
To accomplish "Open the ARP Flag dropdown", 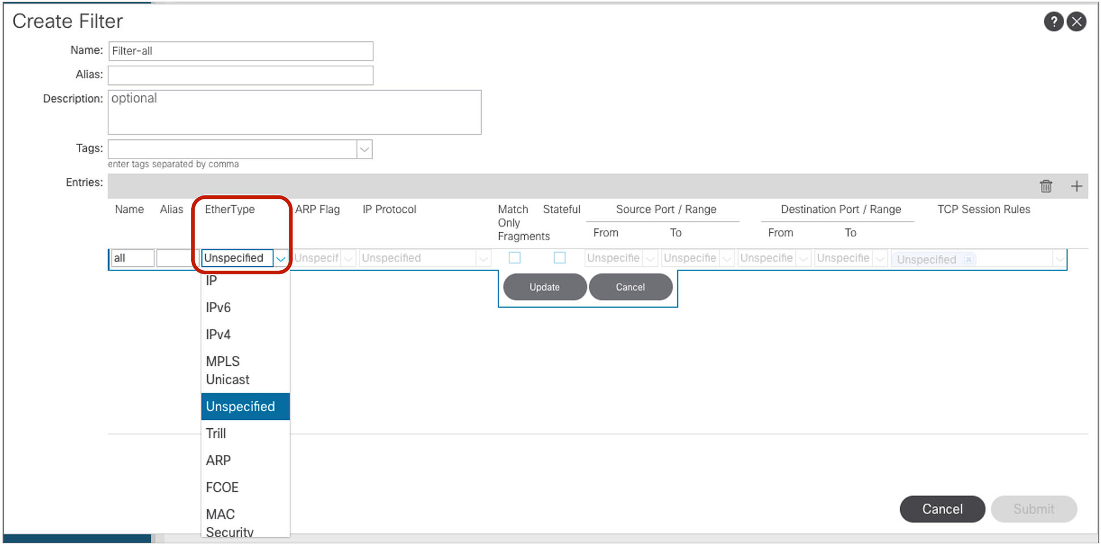I will tap(348, 258).
